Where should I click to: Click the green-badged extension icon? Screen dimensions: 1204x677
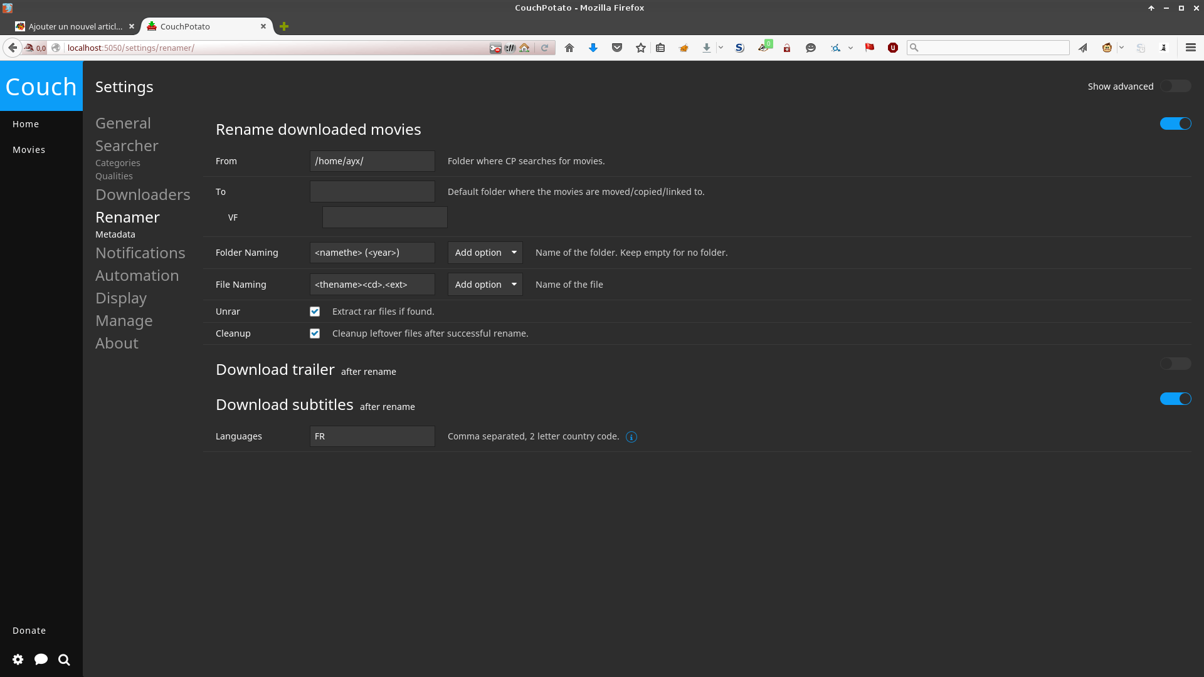coord(764,46)
